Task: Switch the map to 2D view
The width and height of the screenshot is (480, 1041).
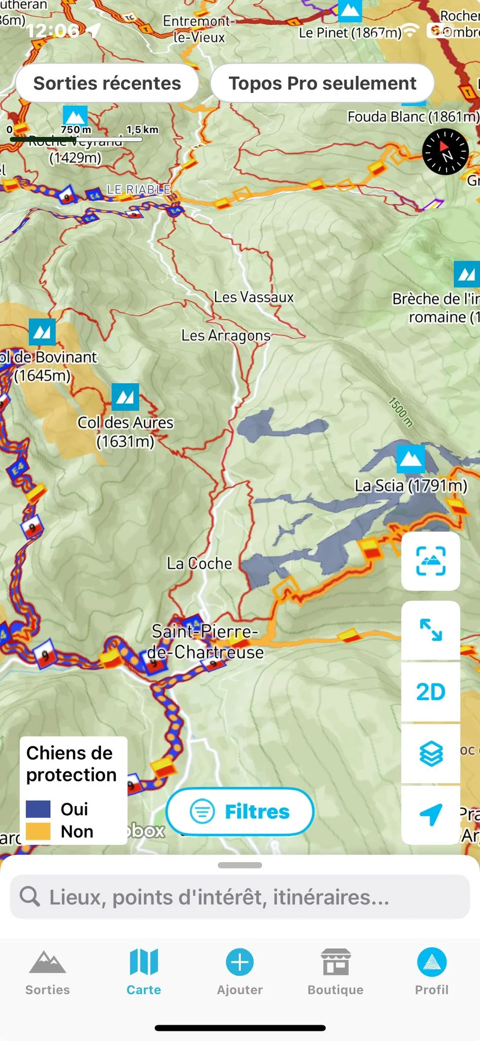Action: click(x=431, y=692)
